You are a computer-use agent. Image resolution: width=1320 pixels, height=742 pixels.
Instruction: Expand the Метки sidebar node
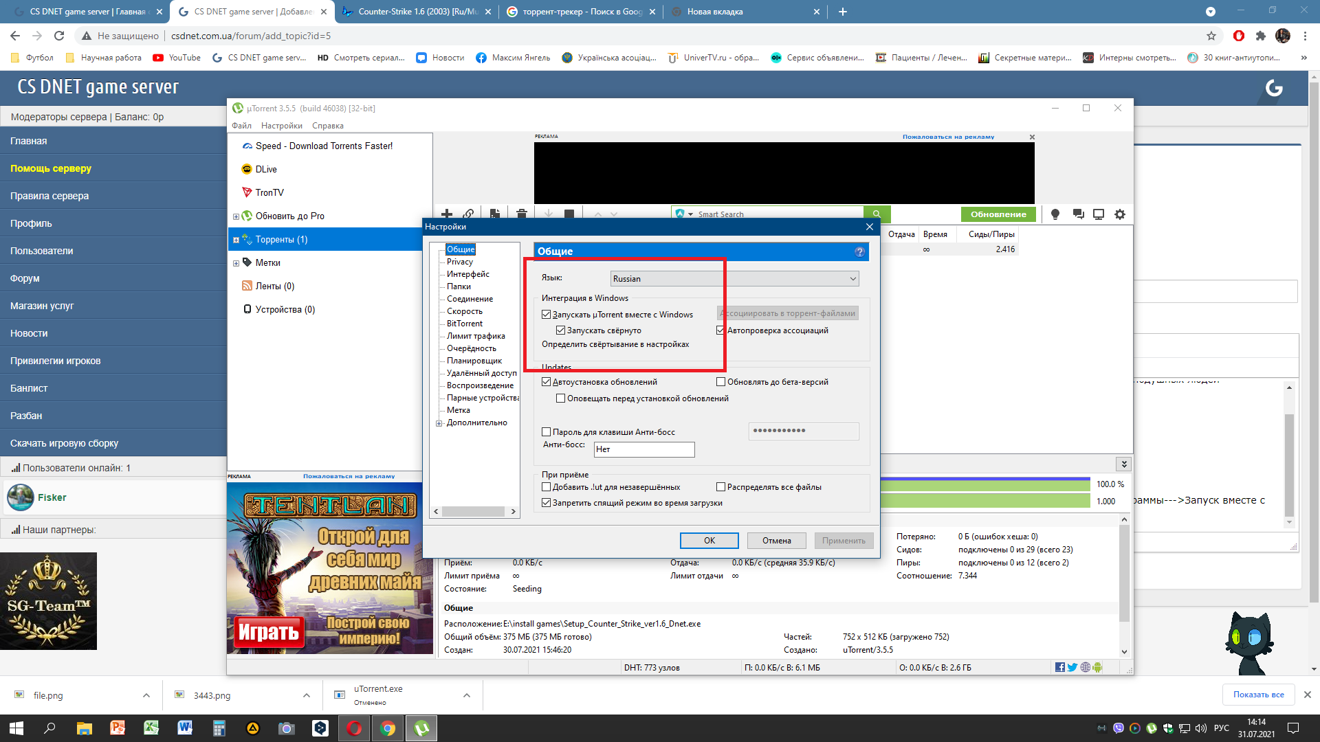point(236,263)
